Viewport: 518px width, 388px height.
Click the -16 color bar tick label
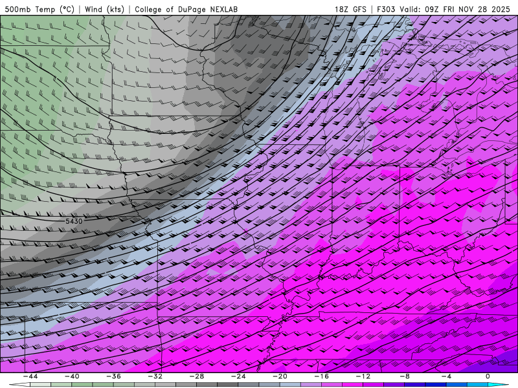pos(322,376)
